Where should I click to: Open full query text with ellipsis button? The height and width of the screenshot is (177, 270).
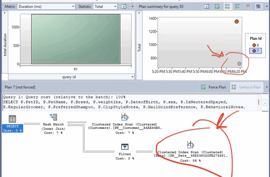point(265,102)
